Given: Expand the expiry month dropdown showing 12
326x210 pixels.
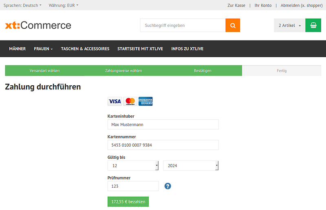Looking at the screenshot, I should tap(133, 166).
